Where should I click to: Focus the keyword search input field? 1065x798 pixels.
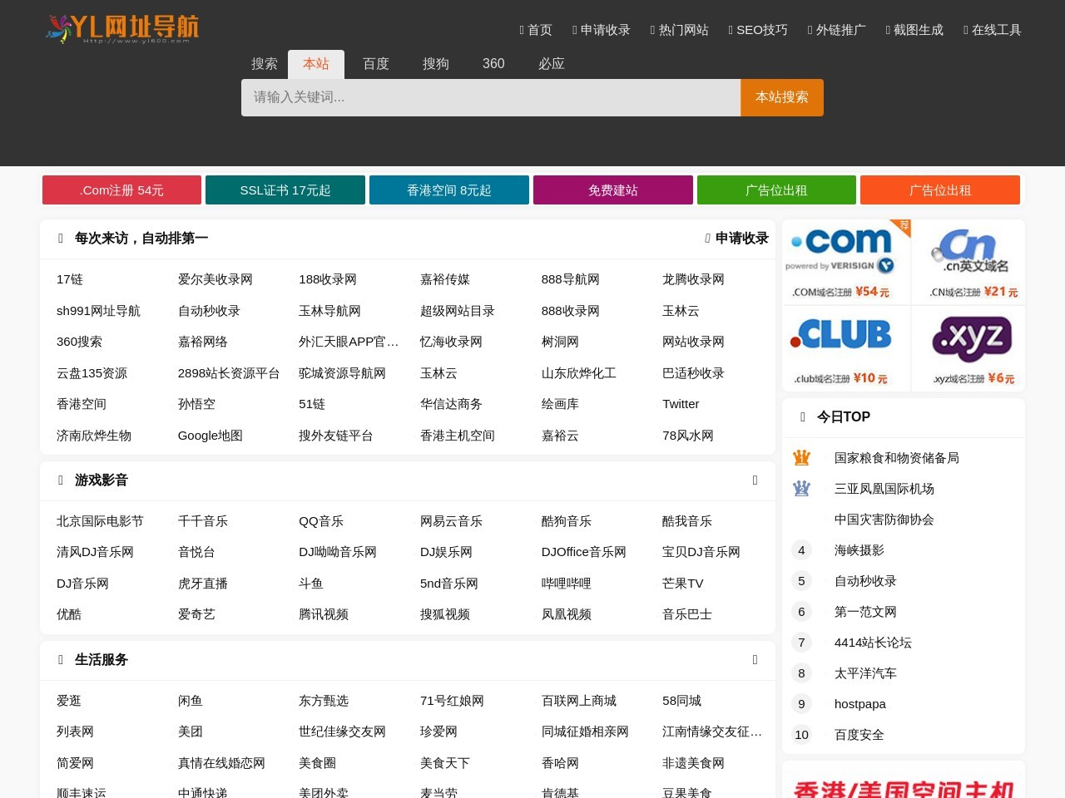(x=490, y=97)
